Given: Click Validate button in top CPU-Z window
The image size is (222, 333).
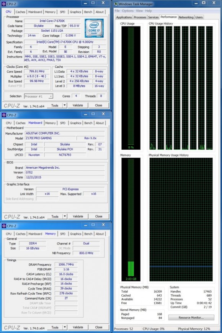Looking at the screenshot, I should (78, 105).
